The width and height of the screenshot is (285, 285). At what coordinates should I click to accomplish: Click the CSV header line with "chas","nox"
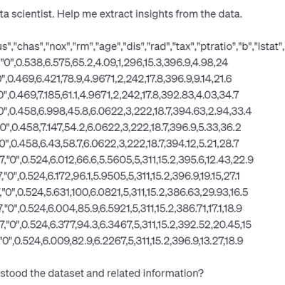pos(142,46)
